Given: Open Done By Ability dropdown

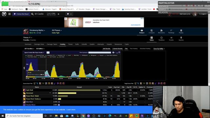Looking at the screenshot, I should pyautogui.click(x=159, y=49).
